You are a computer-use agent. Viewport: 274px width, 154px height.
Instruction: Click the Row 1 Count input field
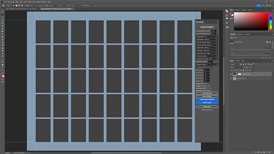tap(207, 70)
